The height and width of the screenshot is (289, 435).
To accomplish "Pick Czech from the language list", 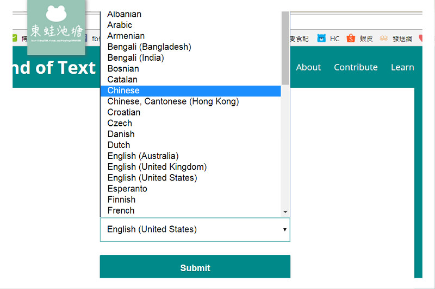I will 191,123.
